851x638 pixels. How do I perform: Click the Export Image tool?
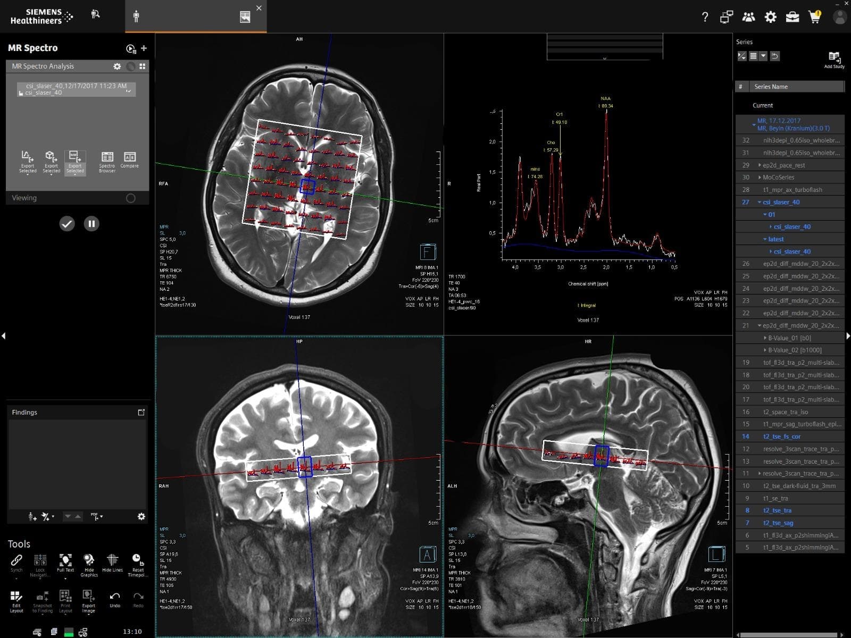(88, 600)
